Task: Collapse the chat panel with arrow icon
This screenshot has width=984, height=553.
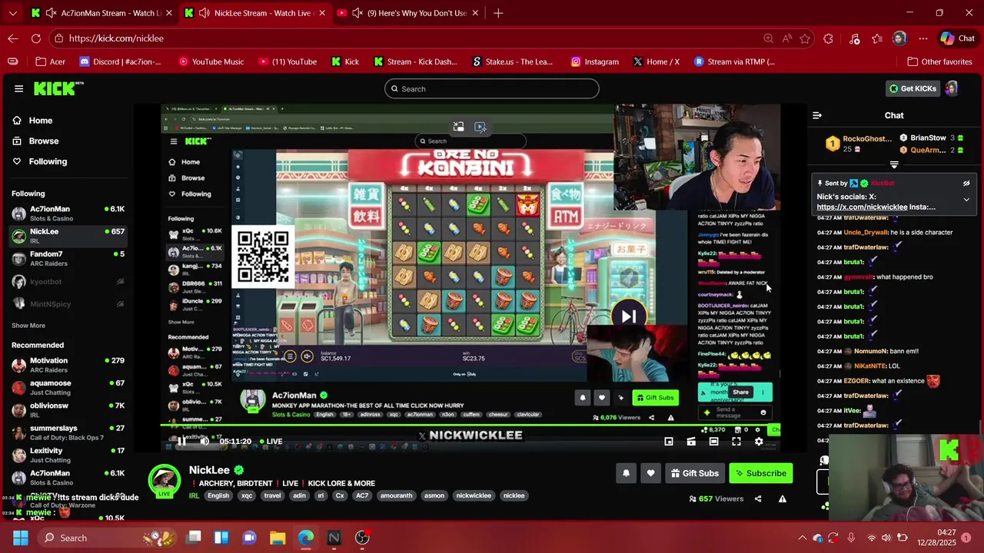Action: [x=817, y=115]
